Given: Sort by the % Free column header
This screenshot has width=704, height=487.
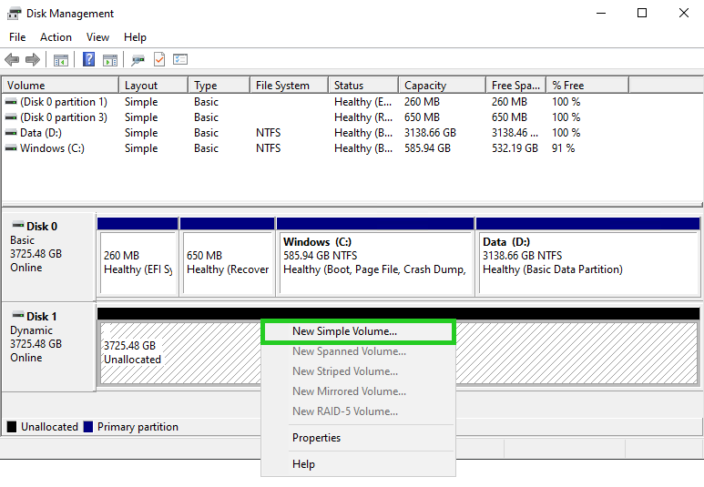Looking at the screenshot, I should (587, 86).
